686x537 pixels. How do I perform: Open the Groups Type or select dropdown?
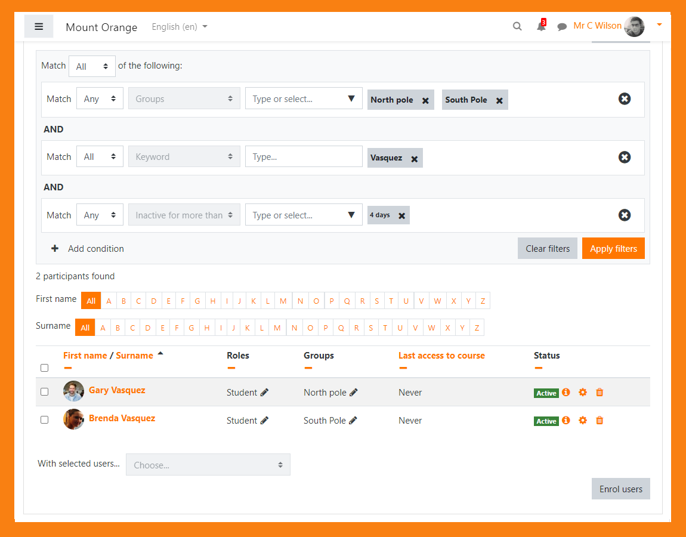tap(304, 98)
